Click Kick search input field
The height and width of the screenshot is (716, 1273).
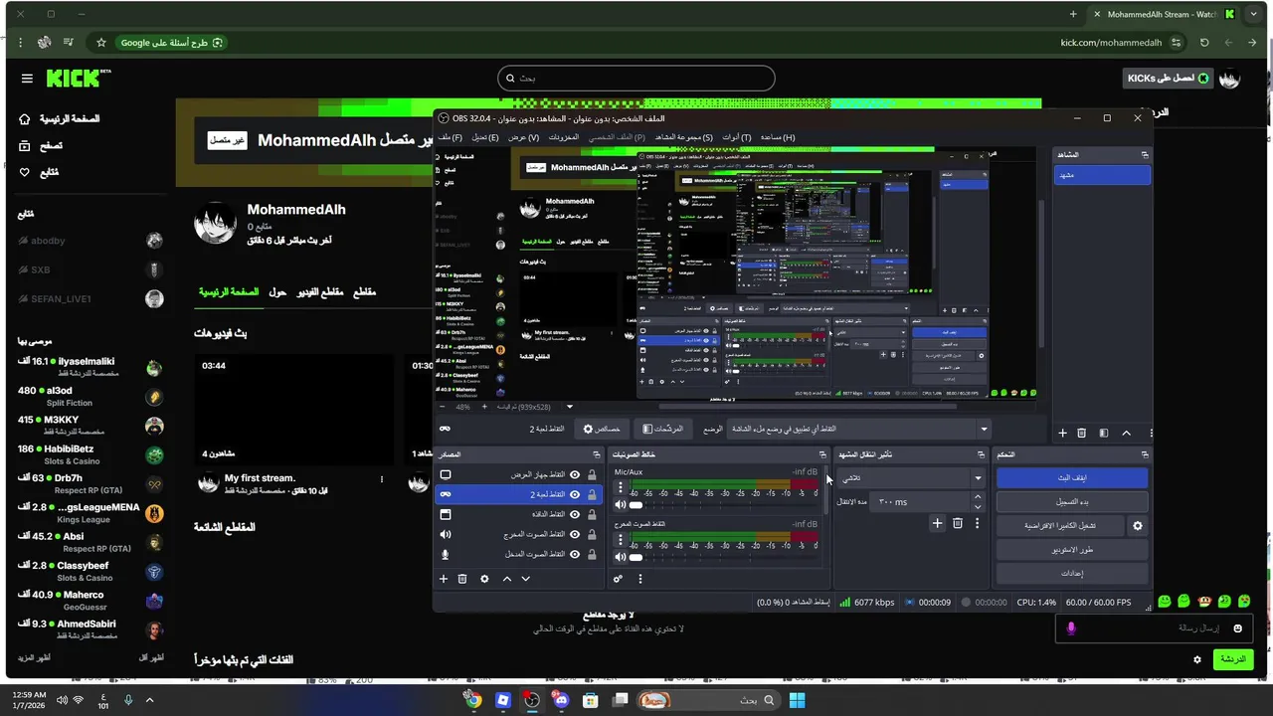tap(636, 79)
